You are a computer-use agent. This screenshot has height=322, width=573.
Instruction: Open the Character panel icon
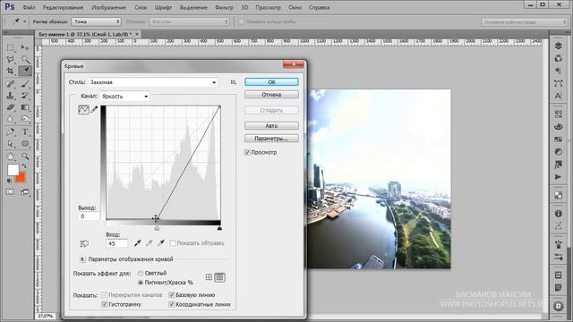tap(558, 96)
